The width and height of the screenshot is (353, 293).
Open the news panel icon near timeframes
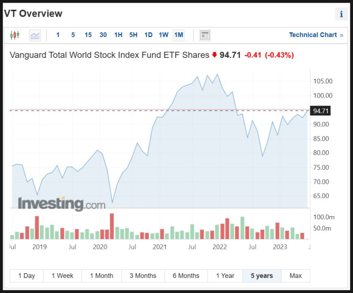tap(205, 34)
